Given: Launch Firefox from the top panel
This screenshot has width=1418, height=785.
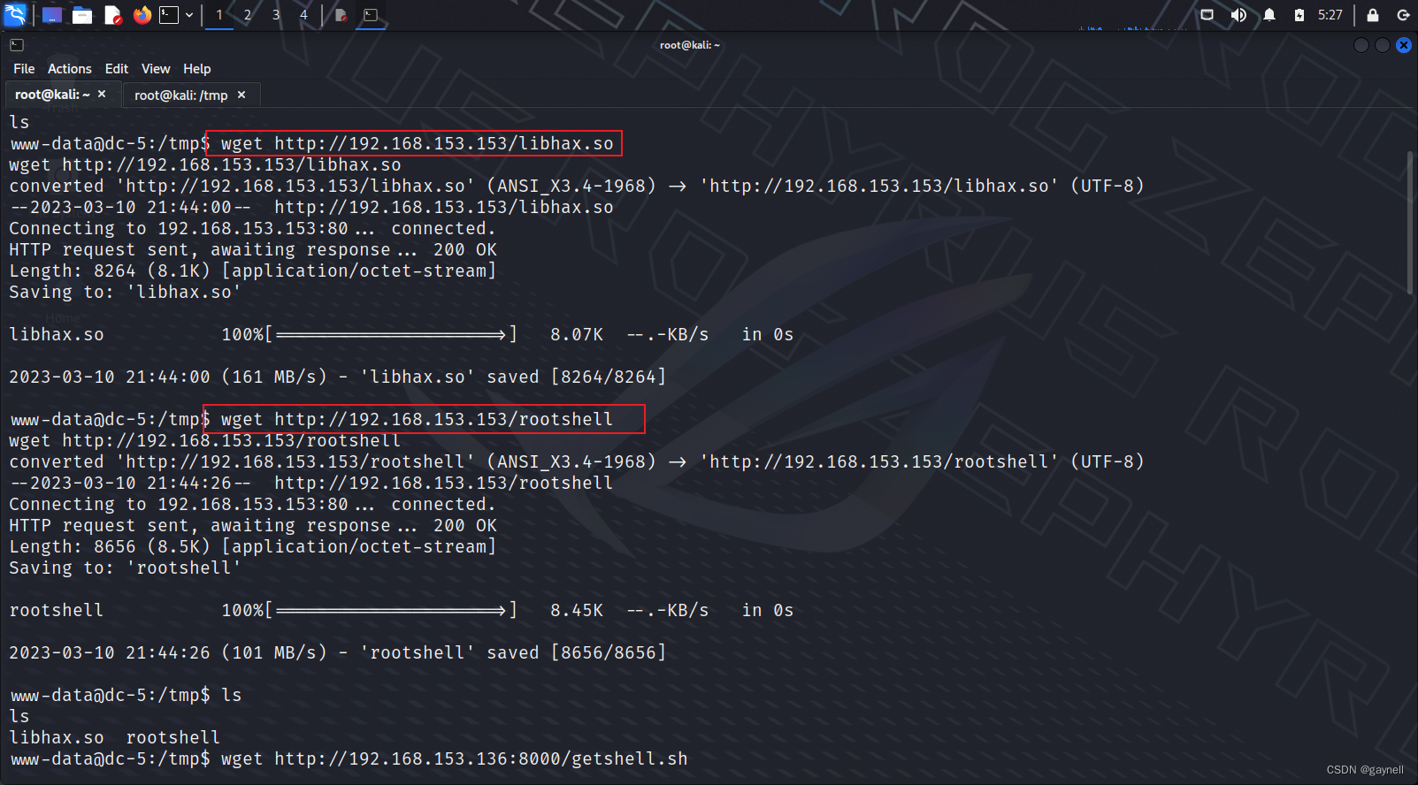Looking at the screenshot, I should pyautogui.click(x=142, y=15).
